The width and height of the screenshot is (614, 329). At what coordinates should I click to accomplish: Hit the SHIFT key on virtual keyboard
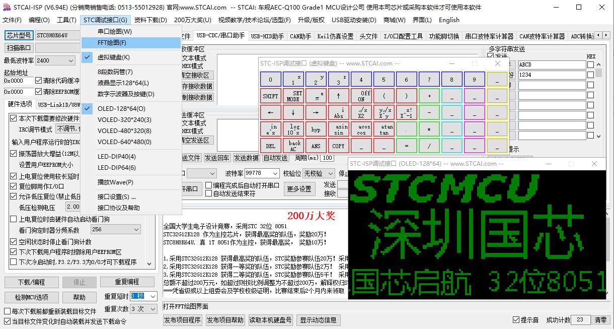coord(270,96)
